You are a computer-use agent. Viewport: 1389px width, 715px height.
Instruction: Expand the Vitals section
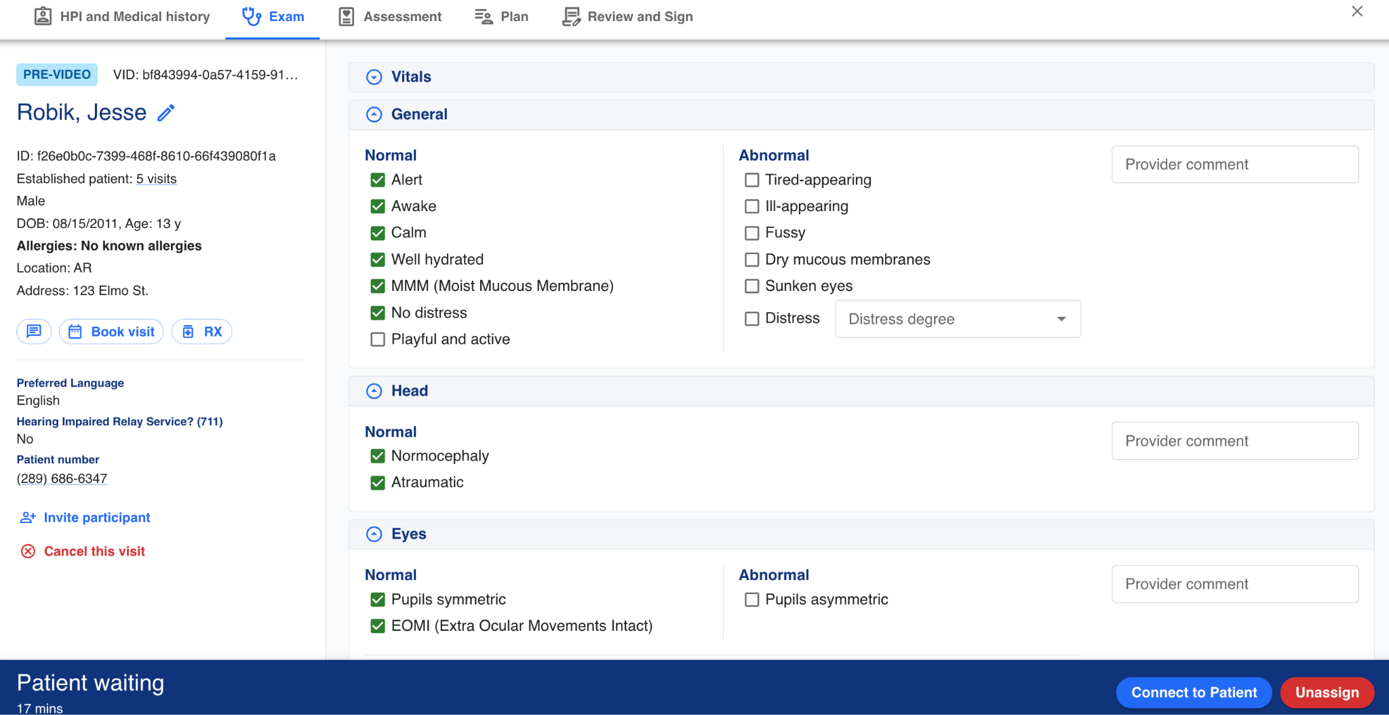coord(374,77)
